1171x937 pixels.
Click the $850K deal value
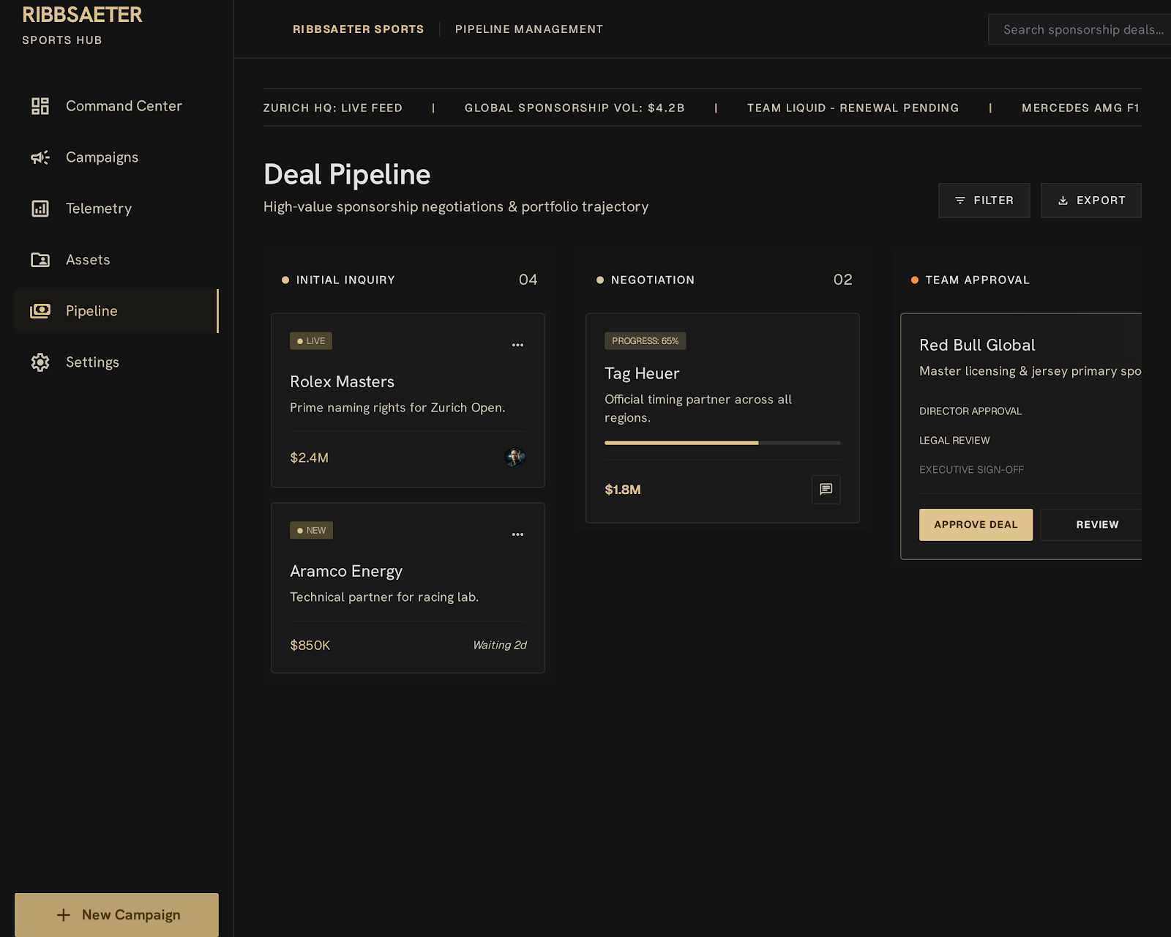click(310, 646)
